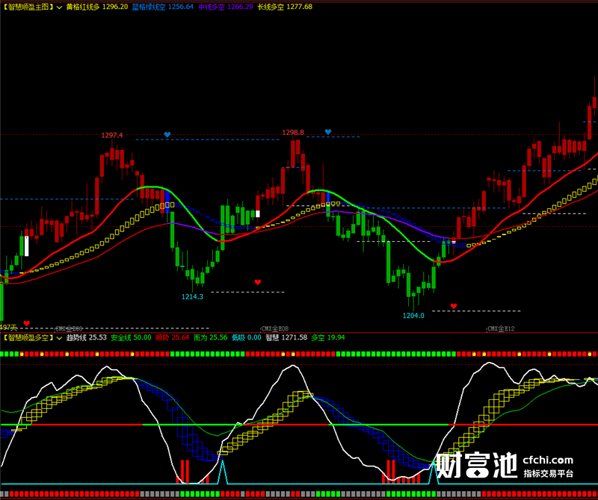Click the CMX金E08 contract marker

click(x=275, y=328)
